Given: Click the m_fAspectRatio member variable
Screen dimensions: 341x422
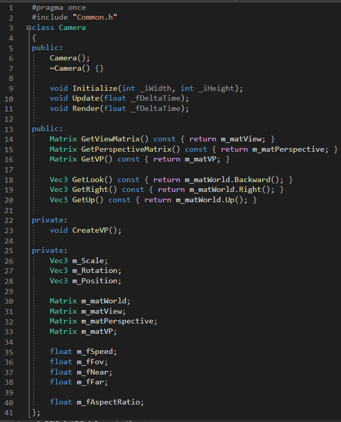Looking at the screenshot, I should click(x=108, y=402).
